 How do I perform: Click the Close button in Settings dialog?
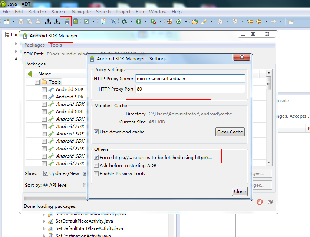pyautogui.click(x=240, y=191)
